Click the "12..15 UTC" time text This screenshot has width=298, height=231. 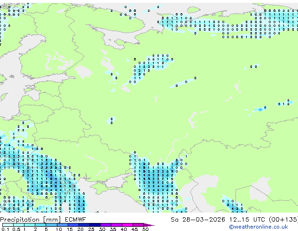[247, 220]
